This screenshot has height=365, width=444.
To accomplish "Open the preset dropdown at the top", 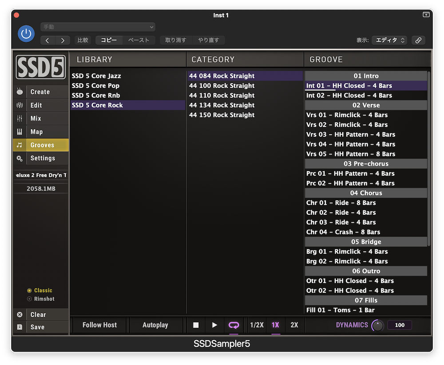I will [x=98, y=27].
